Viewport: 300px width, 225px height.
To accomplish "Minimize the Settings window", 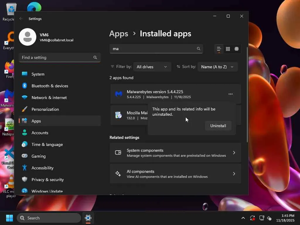I will pyautogui.click(x=215, y=16).
